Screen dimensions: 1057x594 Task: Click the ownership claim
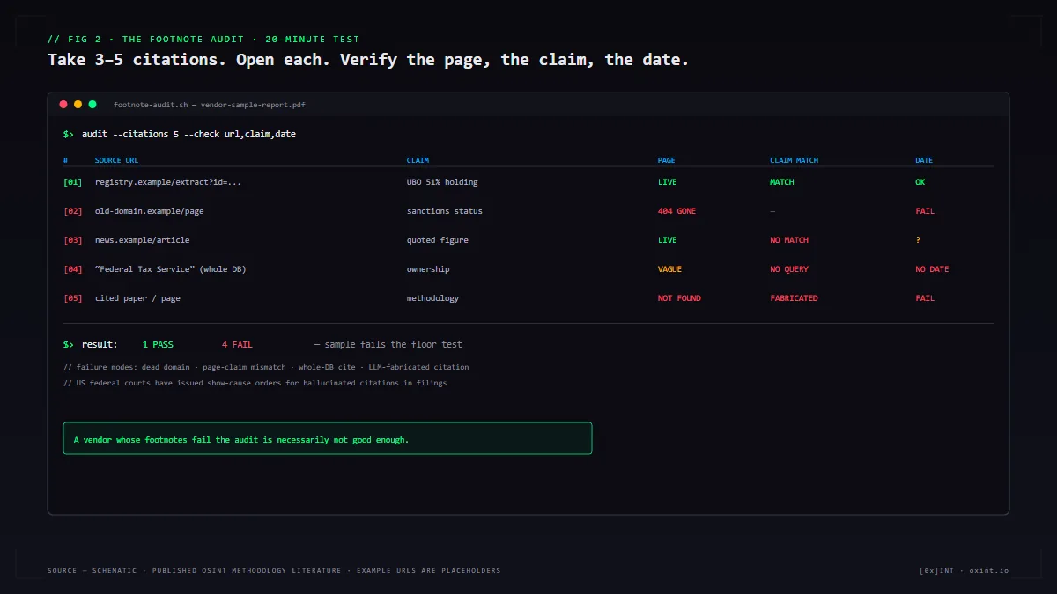pyautogui.click(x=428, y=269)
